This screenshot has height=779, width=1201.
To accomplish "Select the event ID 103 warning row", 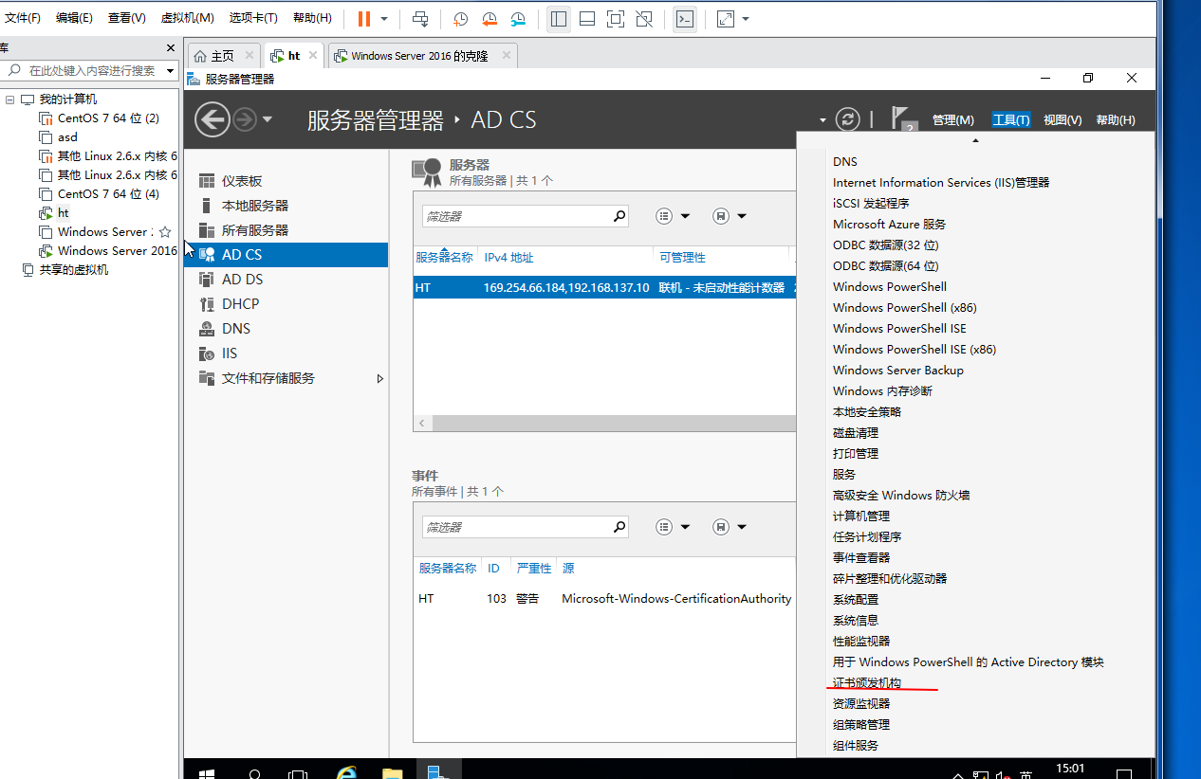I will click(x=604, y=599).
